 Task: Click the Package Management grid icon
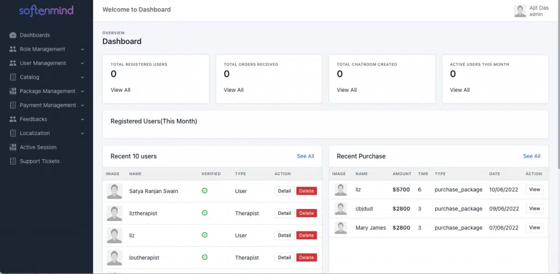[13, 91]
